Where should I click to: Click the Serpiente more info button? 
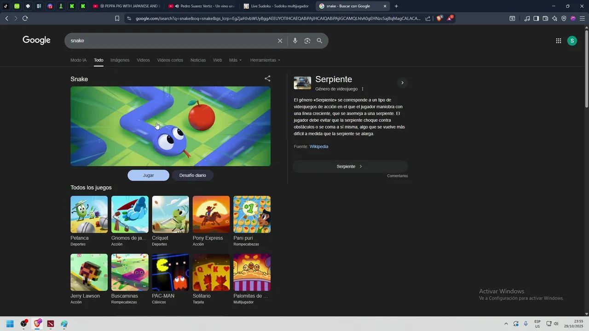click(x=350, y=166)
